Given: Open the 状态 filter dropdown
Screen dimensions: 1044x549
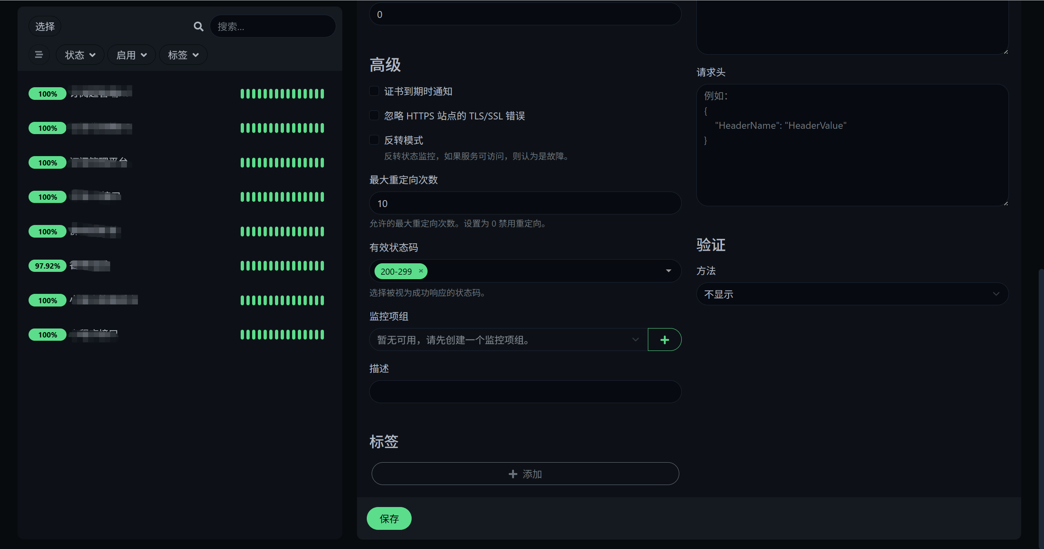Looking at the screenshot, I should point(80,55).
